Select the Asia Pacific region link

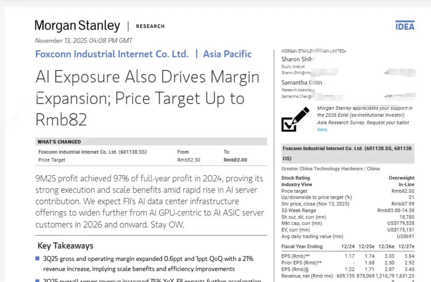tap(227, 54)
